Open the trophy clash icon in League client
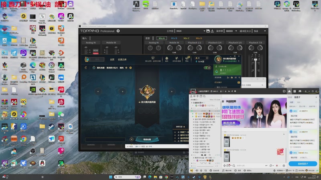 [153, 58]
